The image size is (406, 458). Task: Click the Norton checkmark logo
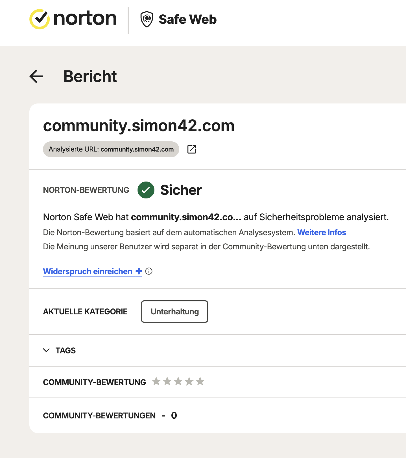[x=40, y=19]
